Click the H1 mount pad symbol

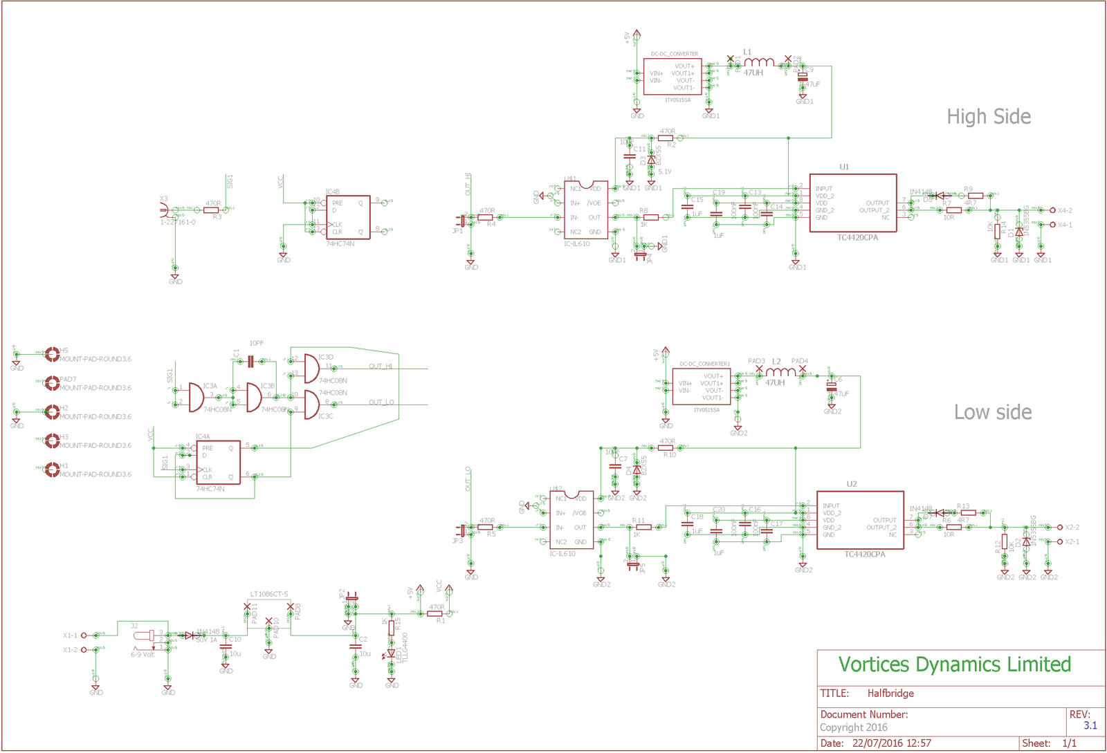51,470
